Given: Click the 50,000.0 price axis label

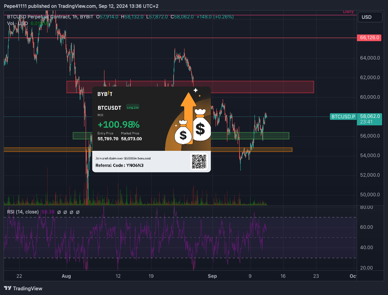Looking at the screenshot, I should tap(370, 195).
